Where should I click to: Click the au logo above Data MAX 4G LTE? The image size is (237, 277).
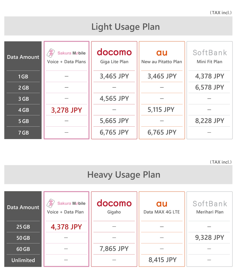coord(162,204)
